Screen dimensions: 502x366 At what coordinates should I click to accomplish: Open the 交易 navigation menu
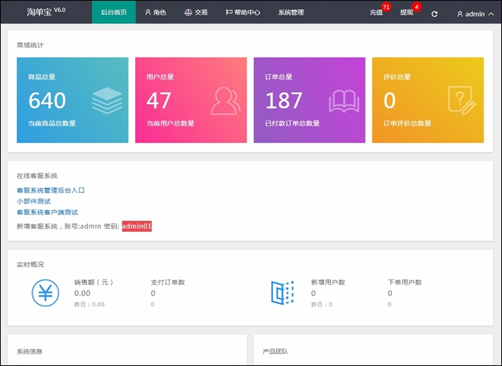pyautogui.click(x=196, y=13)
